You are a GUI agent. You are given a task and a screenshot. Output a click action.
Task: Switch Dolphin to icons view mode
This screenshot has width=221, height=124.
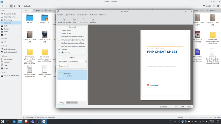pos(11,6)
